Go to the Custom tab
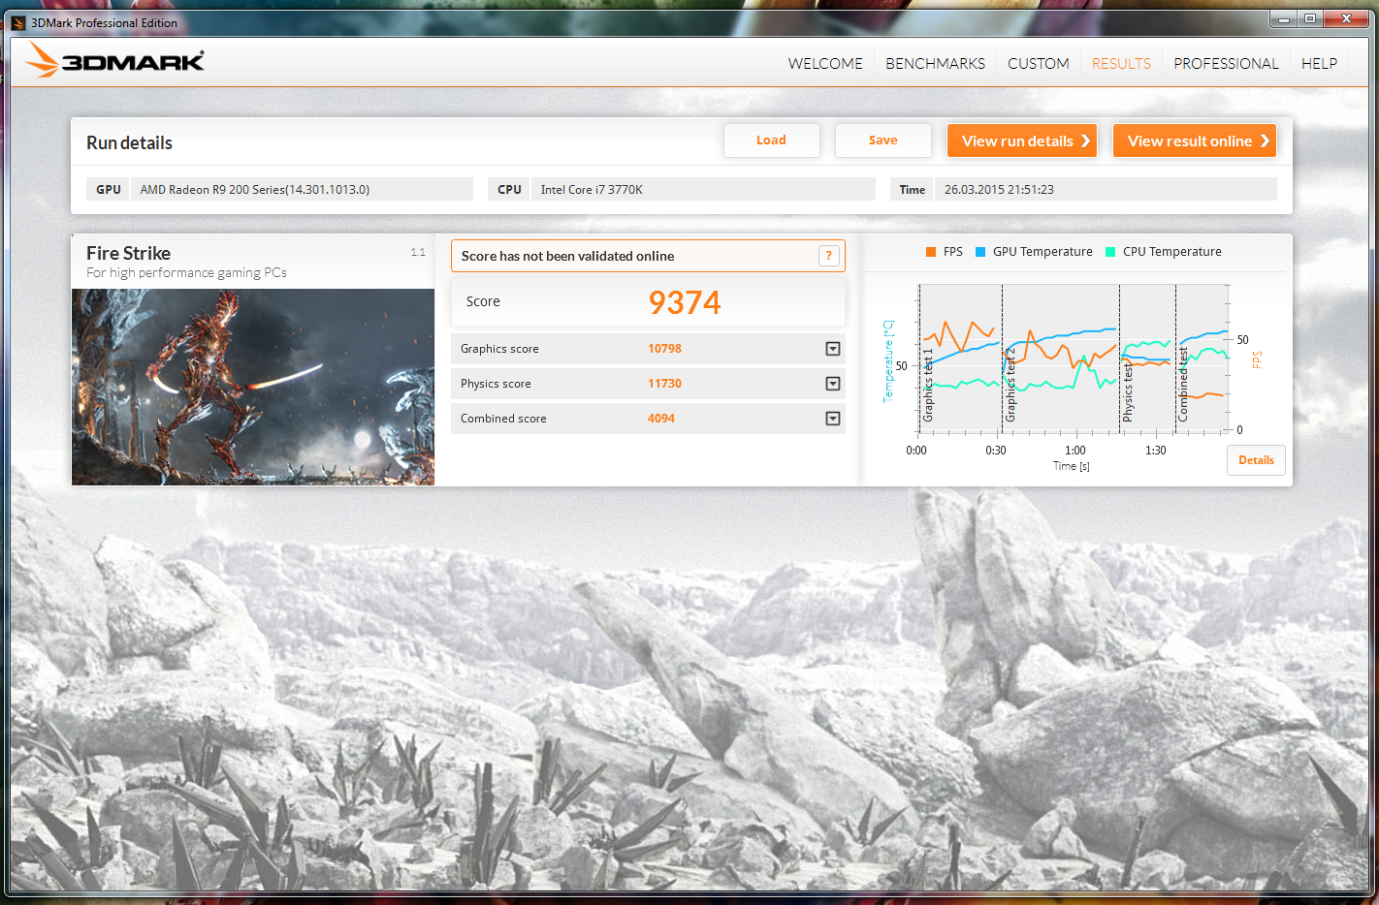 pos(1039,63)
